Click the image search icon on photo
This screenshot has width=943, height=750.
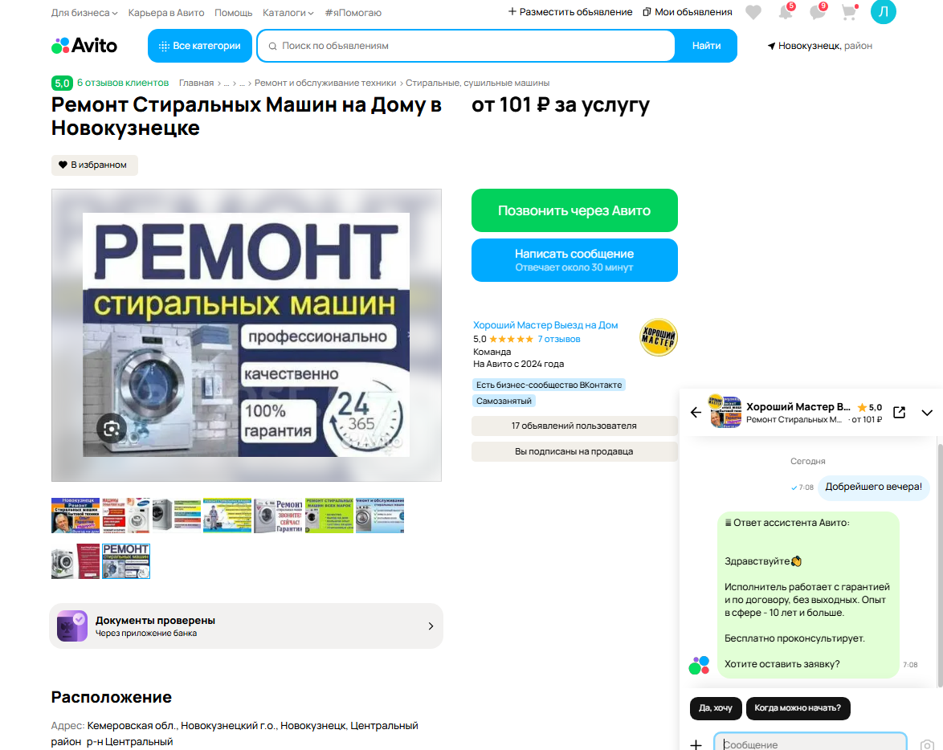click(112, 429)
